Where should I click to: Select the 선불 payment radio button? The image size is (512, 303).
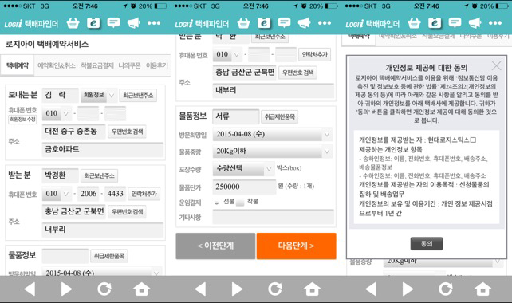(216, 203)
